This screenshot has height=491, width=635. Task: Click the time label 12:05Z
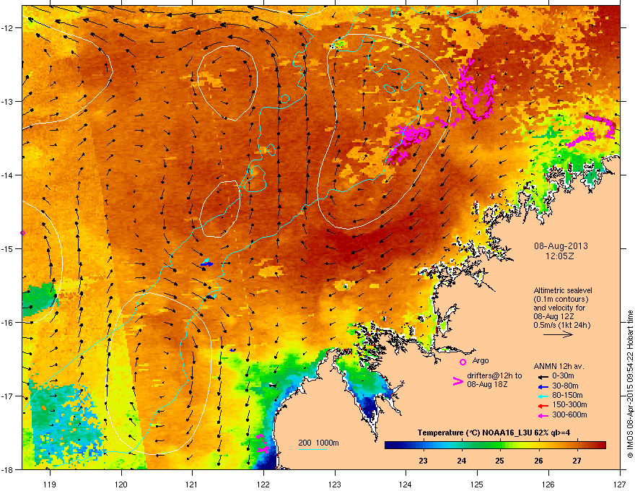click(560, 256)
